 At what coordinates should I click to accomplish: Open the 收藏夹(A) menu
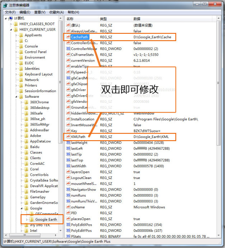point(56,12)
